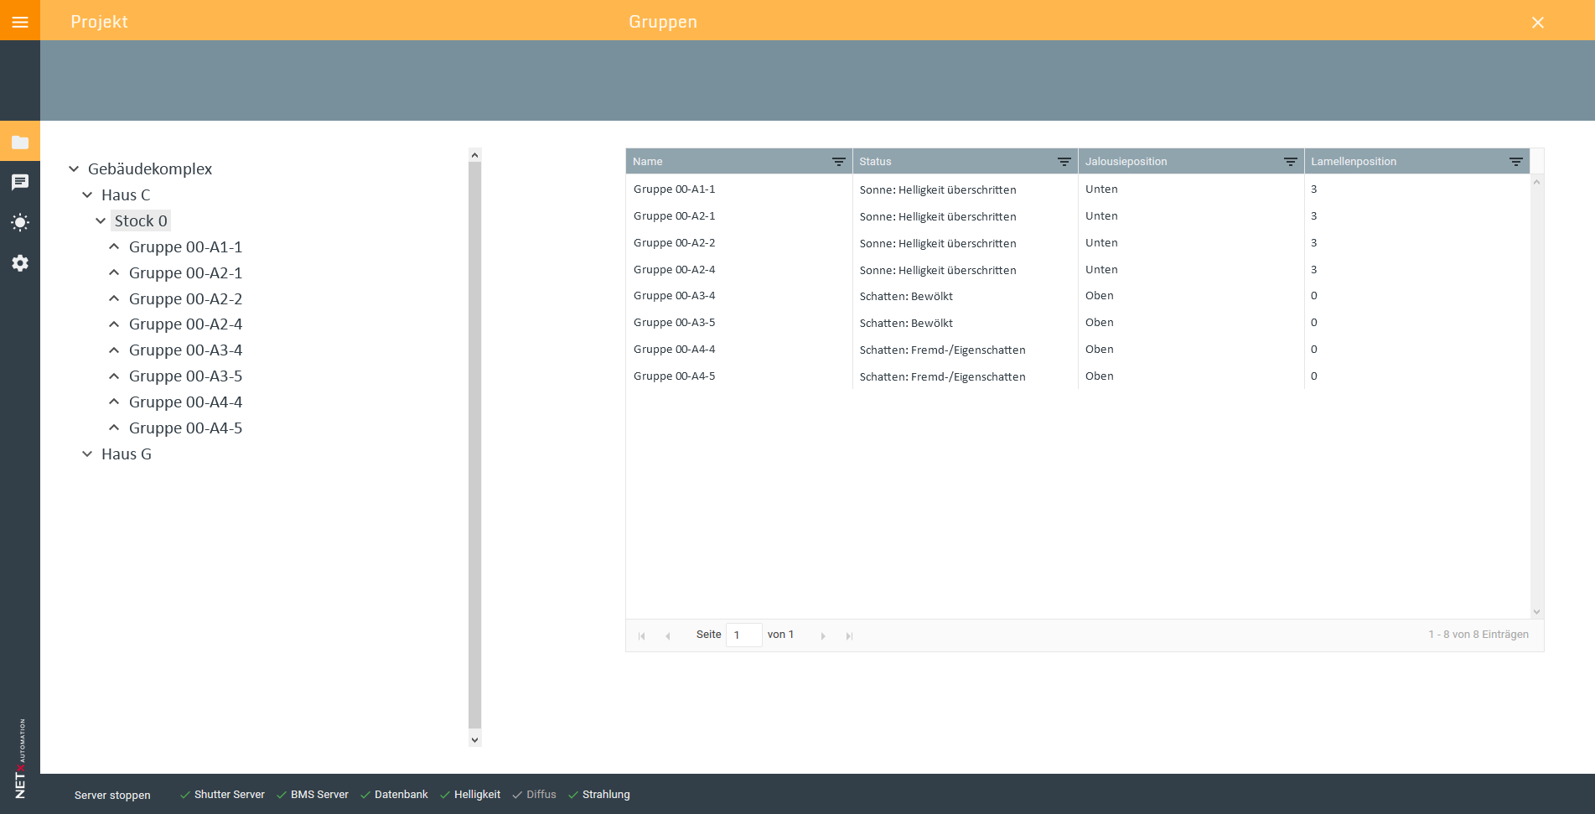Open the settings gear sidebar icon
This screenshot has width=1595, height=814.
(x=20, y=263)
